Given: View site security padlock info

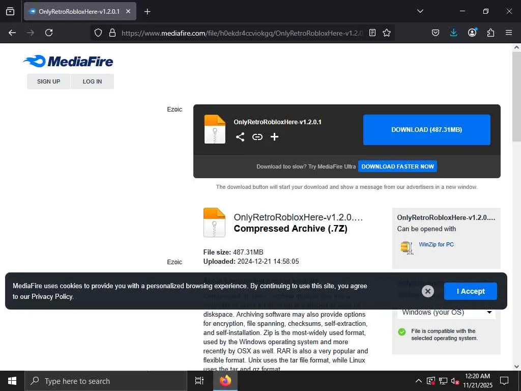Looking at the screenshot, I should [112, 33].
